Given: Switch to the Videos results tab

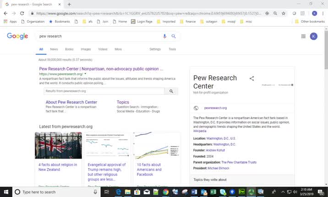Looking at the screenshot, I should tap(103, 49).
